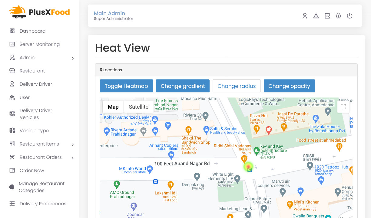The height and width of the screenshot is (218, 371).
Task: Select the Map view type
Action: pyautogui.click(x=113, y=107)
